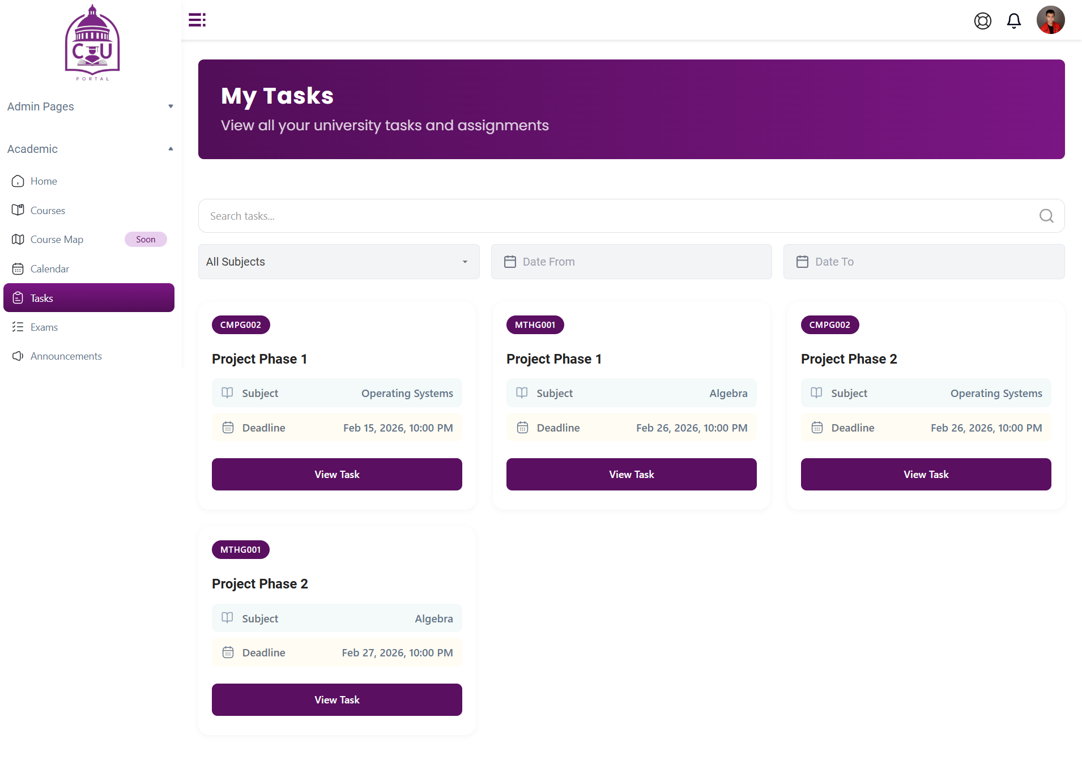Navigate to Exams page
This screenshot has width=1082, height=781.
(44, 327)
